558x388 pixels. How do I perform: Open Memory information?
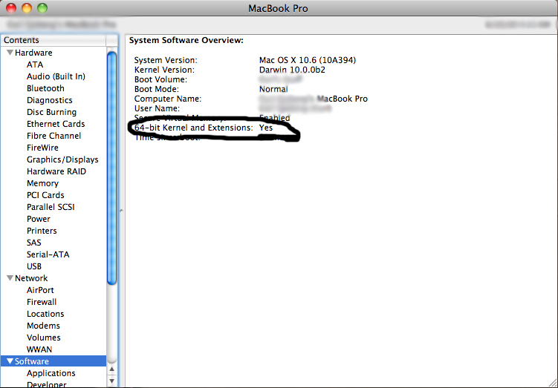(x=42, y=183)
